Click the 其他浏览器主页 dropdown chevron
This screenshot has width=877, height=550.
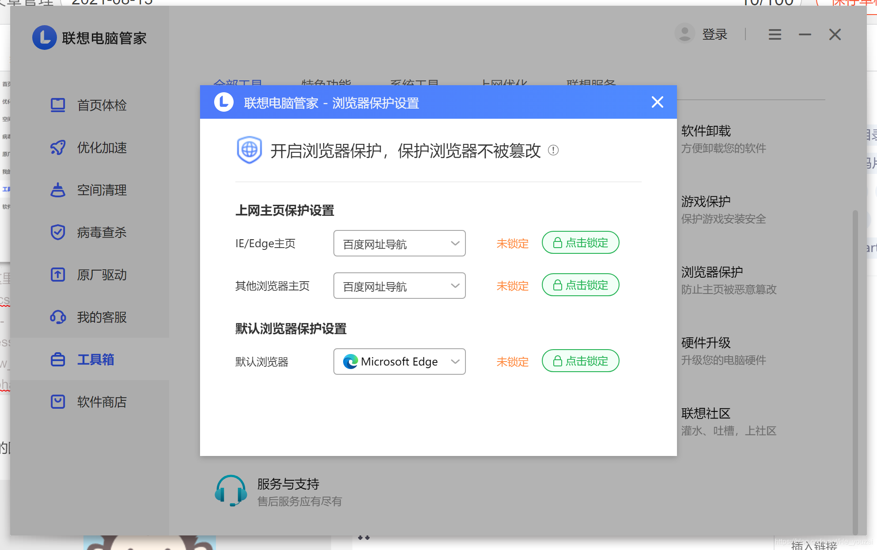click(455, 286)
